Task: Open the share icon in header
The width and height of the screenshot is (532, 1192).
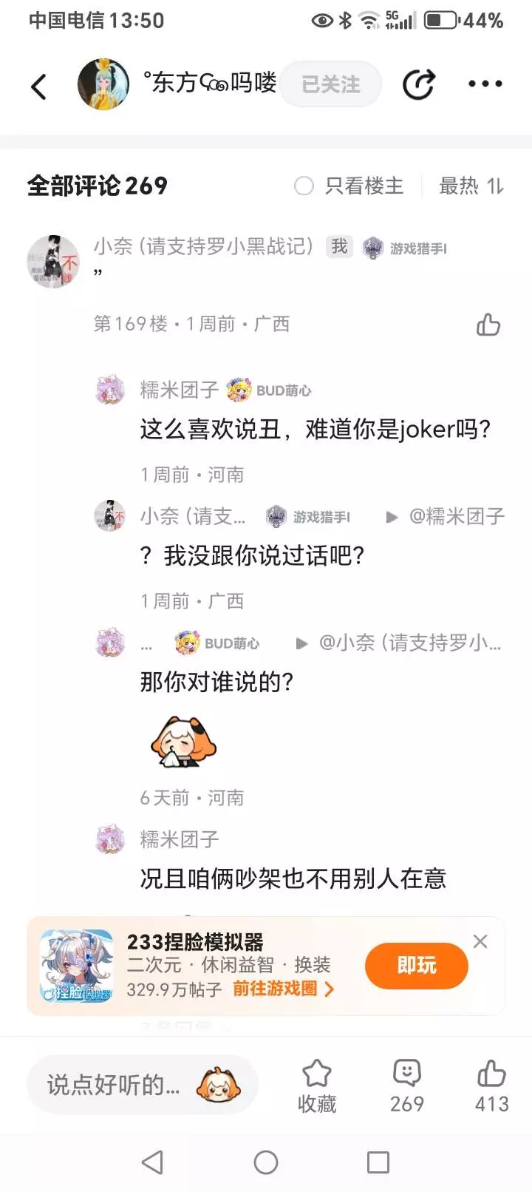Action: pos(418,84)
